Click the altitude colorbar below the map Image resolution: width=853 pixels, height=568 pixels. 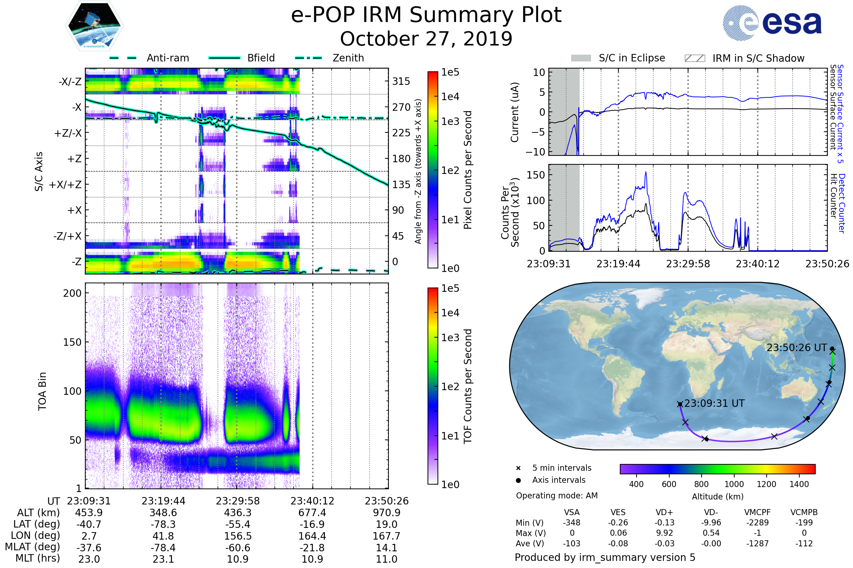coord(717,469)
